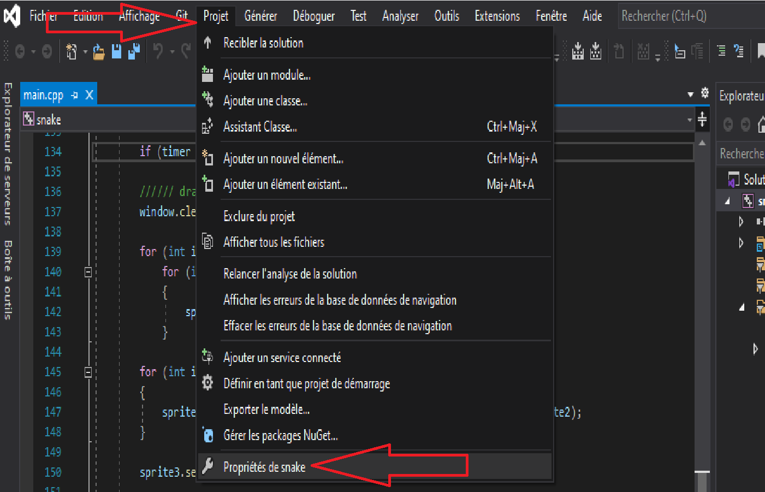
Task: Click the Ajouter un module icon
Action: click(207, 74)
